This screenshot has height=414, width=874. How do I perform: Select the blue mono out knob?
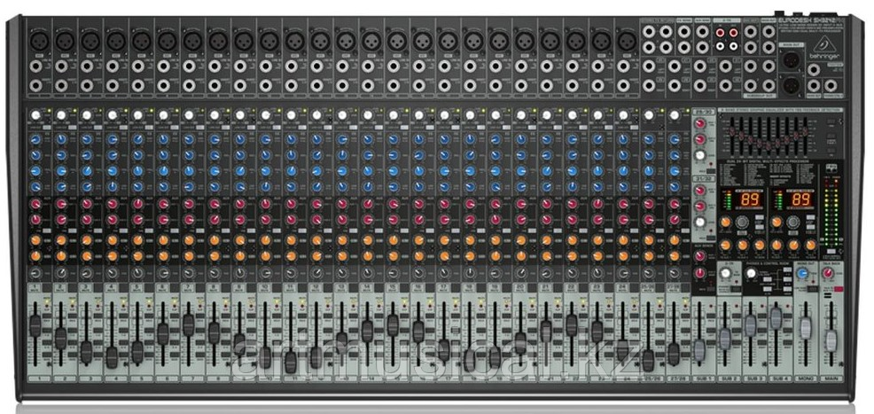802,276
